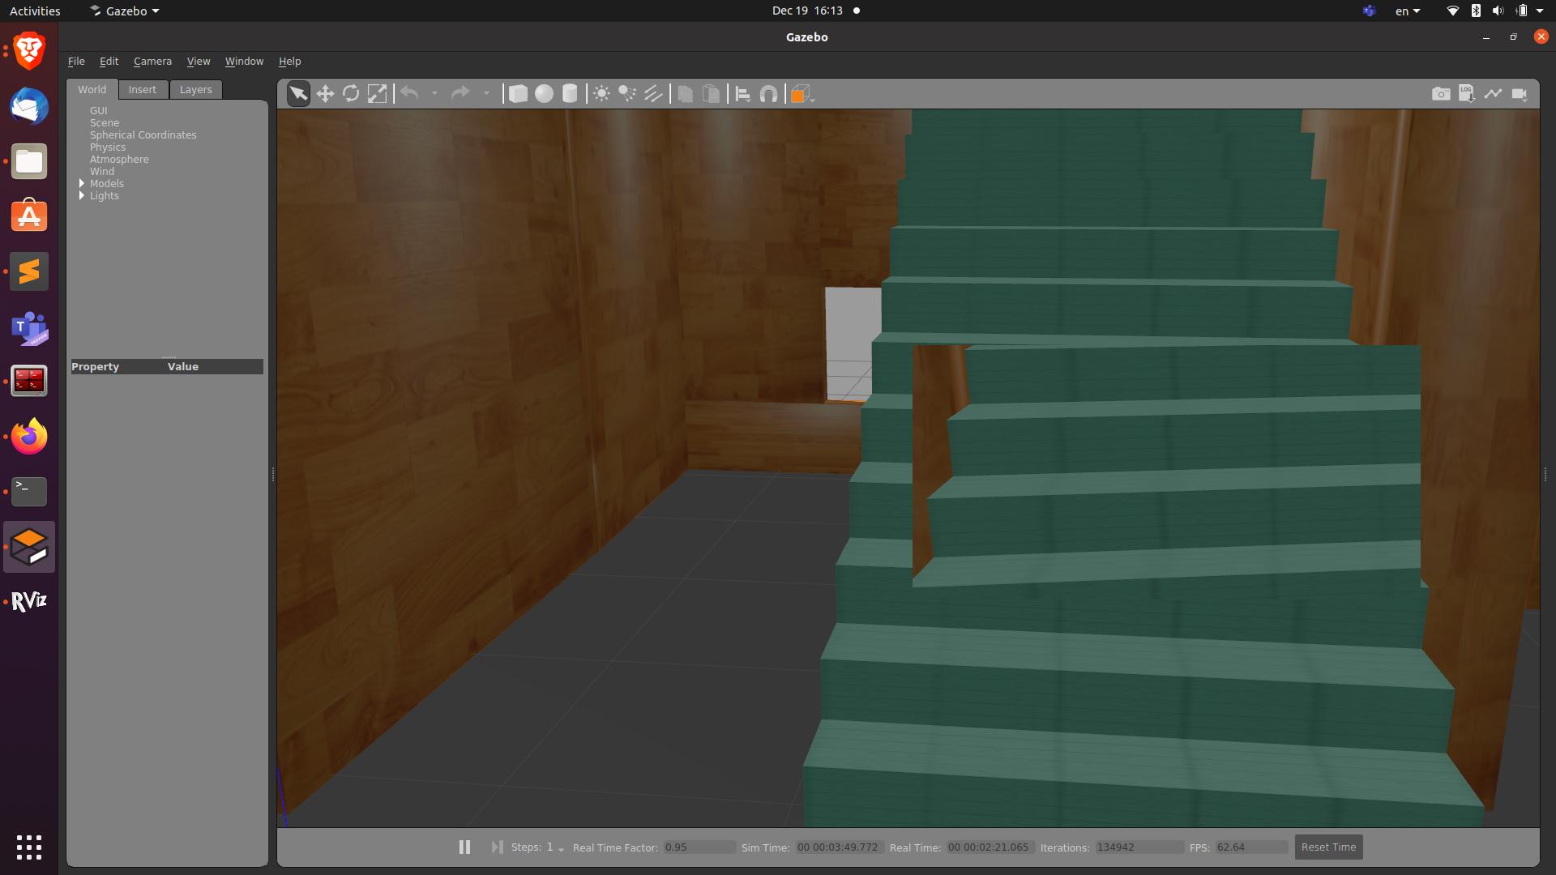Open the Edit menu
Image resolution: width=1556 pixels, height=875 pixels.
click(109, 61)
